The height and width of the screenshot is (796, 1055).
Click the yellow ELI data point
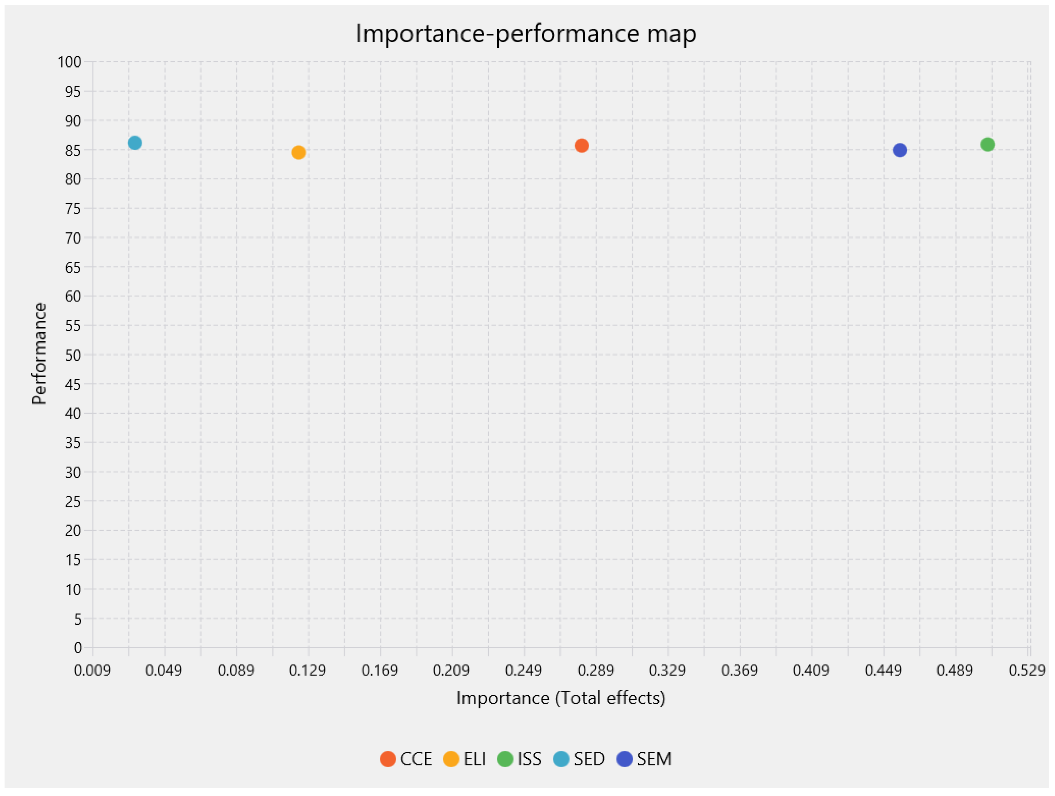[x=299, y=153]
